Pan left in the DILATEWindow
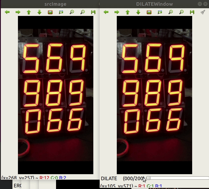Screen dimensions: 209x189 (106, 12)
